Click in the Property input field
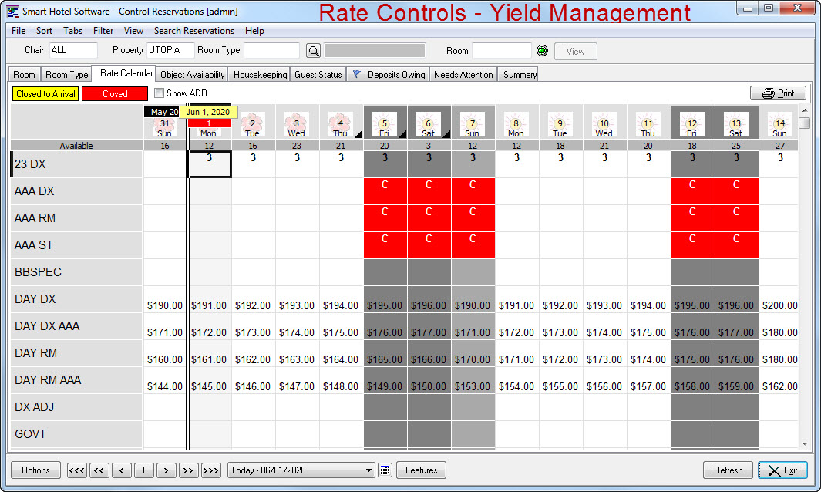Screen dimensions: 821x492 (170, 50)
